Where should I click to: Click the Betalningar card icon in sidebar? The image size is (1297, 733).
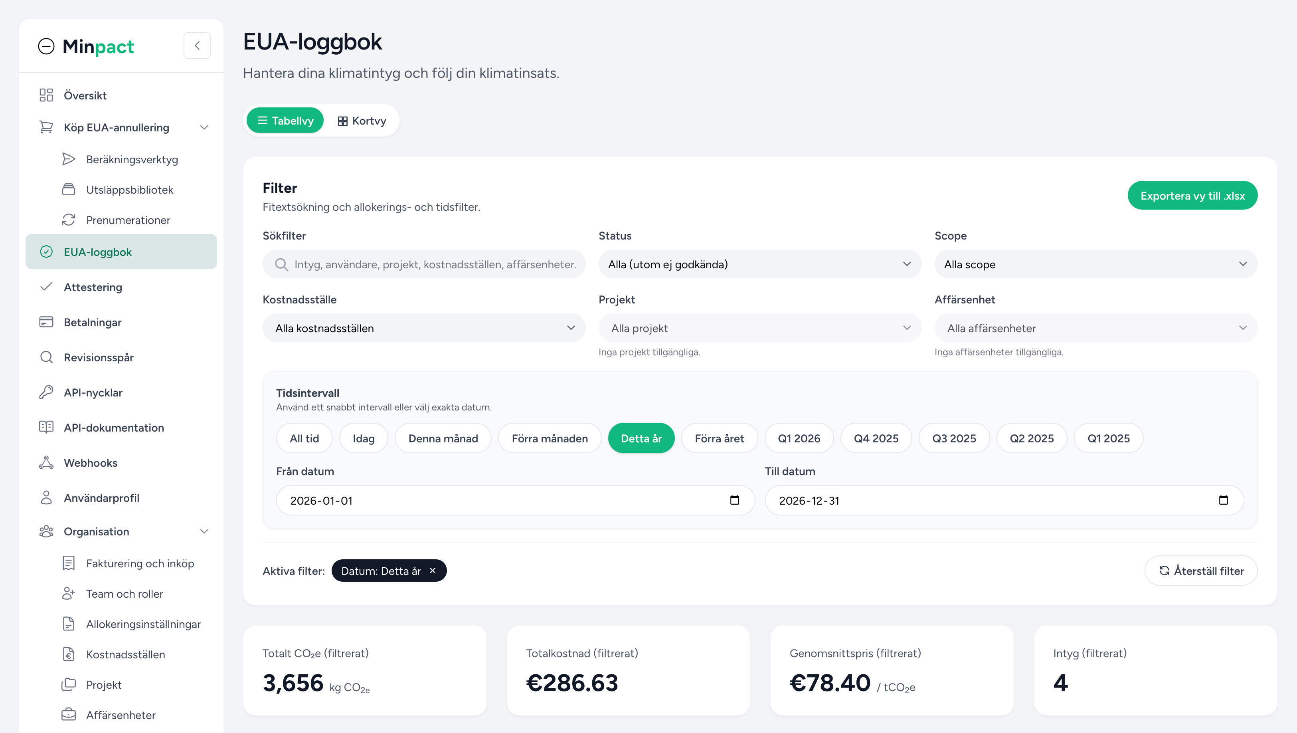tap(46, 322)
